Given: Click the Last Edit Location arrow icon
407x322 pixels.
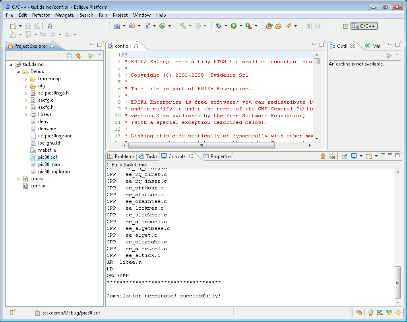Looking at the screenshot, I should pos(43,35).
